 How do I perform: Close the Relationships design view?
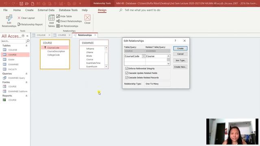87,19
